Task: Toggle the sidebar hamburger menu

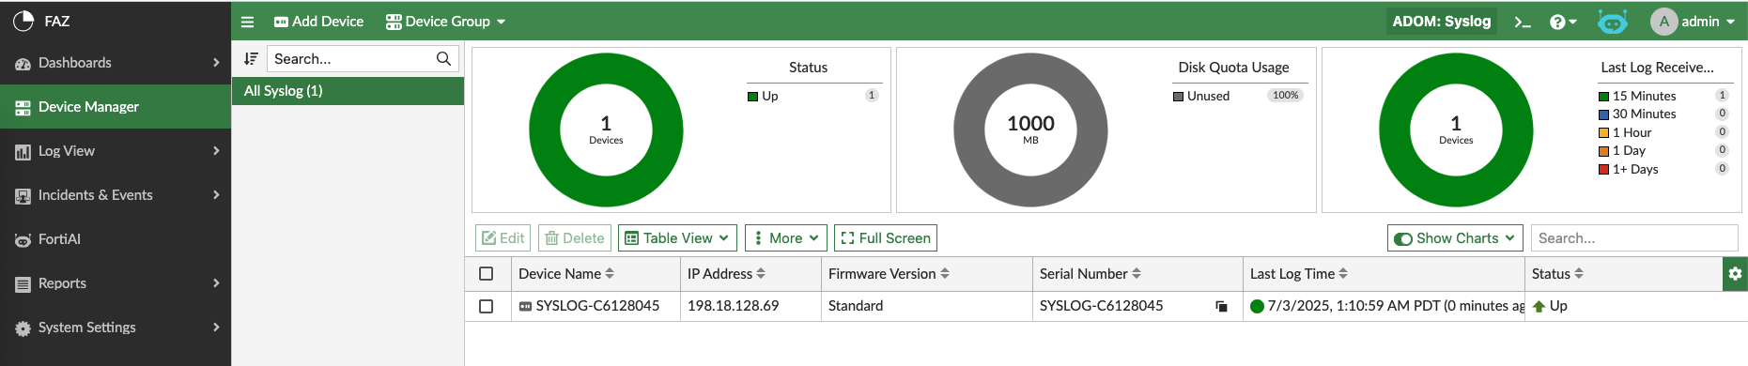Action: click(x=248, y=22)
